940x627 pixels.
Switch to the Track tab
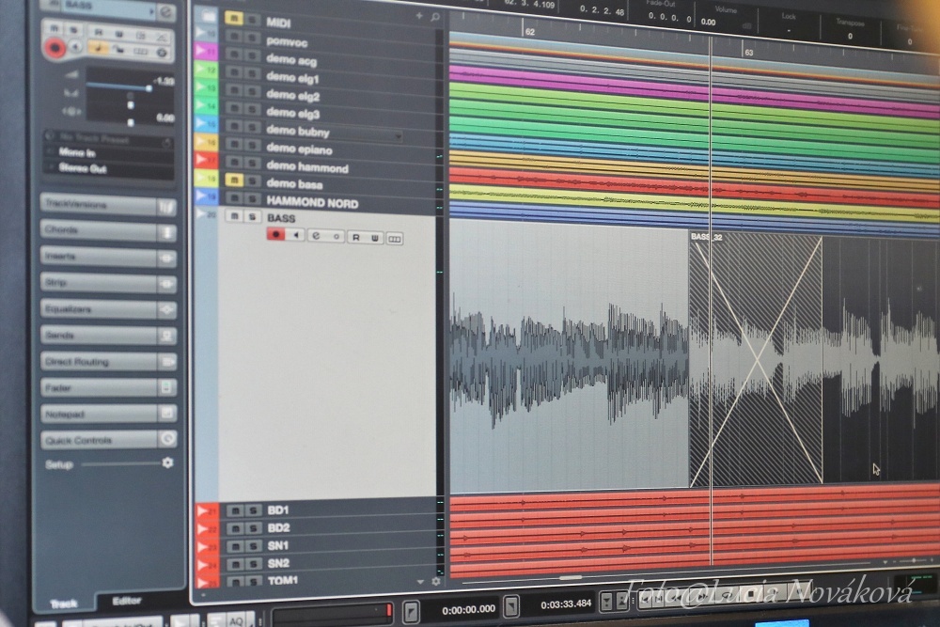(64, 603)
